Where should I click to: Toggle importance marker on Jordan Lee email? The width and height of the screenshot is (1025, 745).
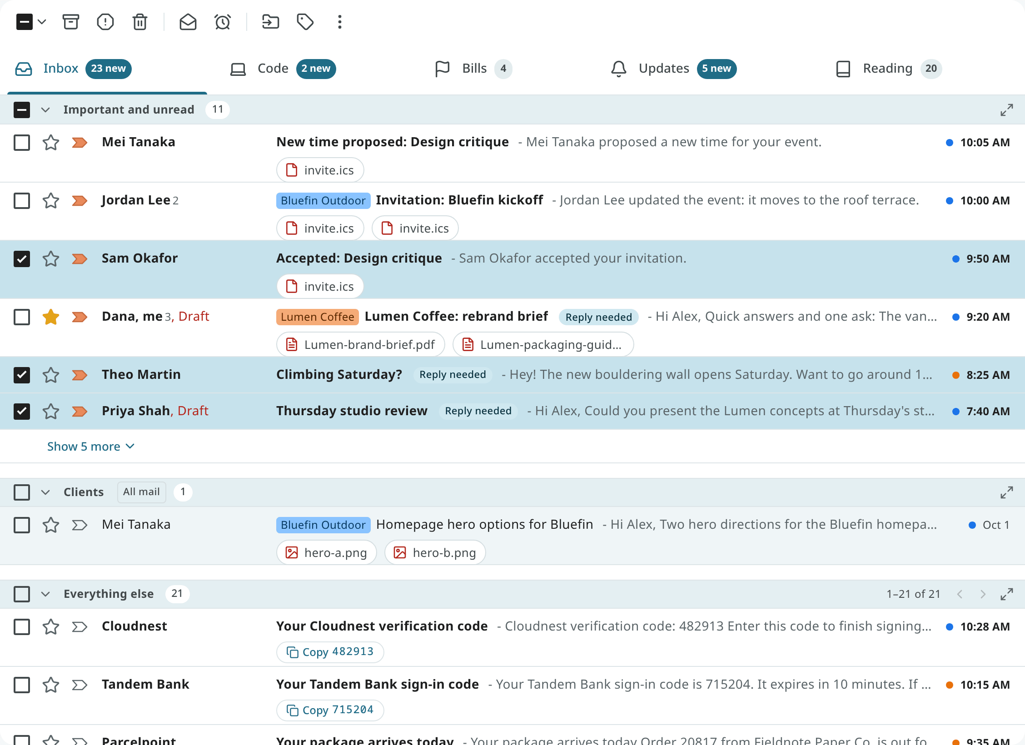[80, 200]
